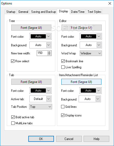The width and height of the screenshot is (114, 146).
Task: Increase the New tree width spinner value
Action: [49, 52]
